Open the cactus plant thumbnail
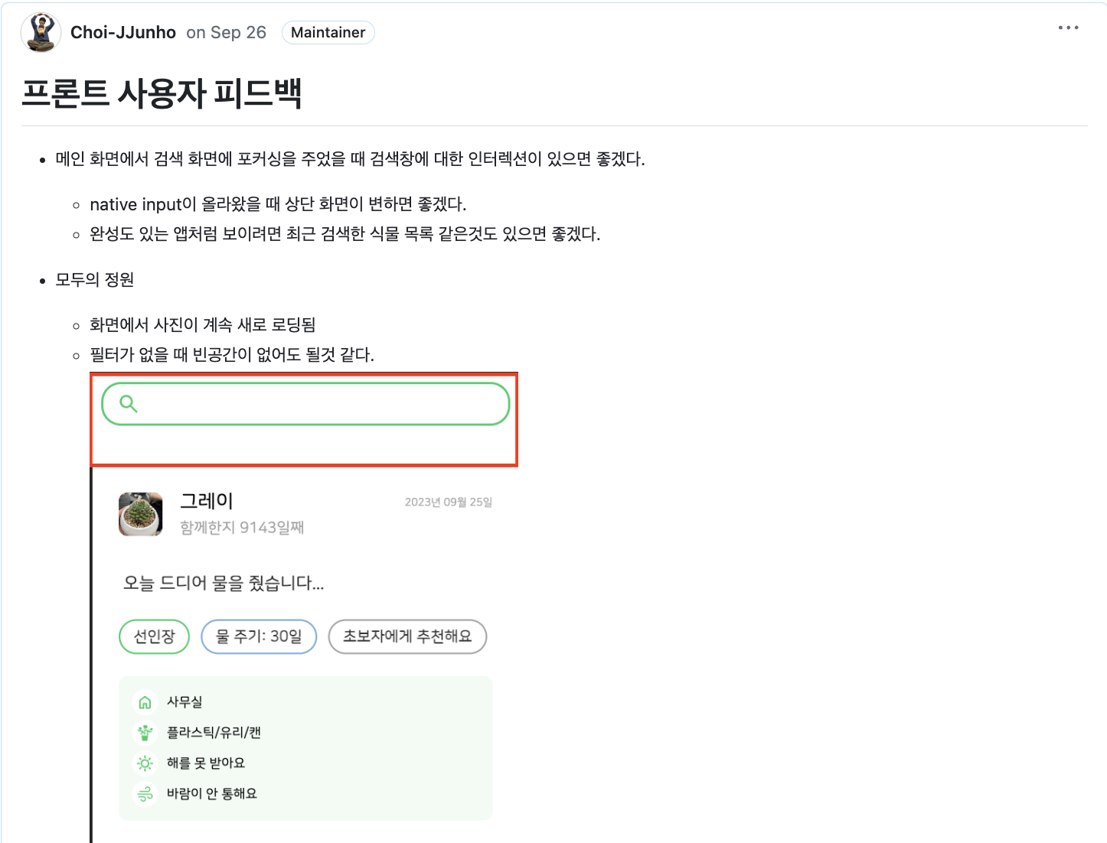The width and height of the screenshot is (1107, 843). (x=141, y=514)
